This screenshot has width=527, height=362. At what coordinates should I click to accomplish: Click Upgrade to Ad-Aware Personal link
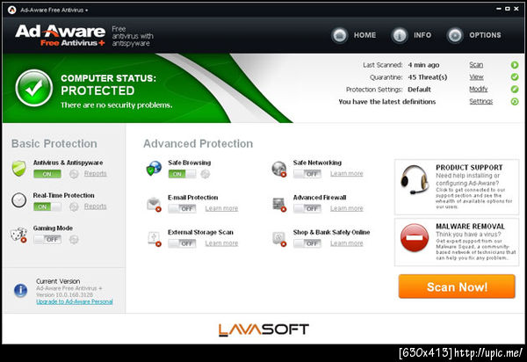tap(75, 301)
